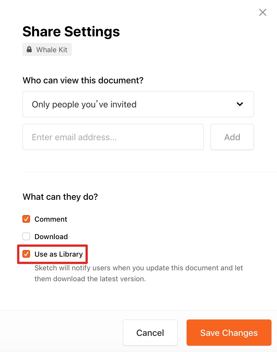Close the Share Settings dialog with X

tap(263, 12)
